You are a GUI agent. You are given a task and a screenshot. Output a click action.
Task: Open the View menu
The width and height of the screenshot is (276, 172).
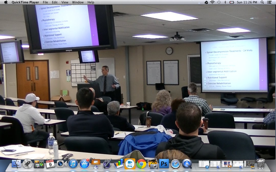pos(65,2)
